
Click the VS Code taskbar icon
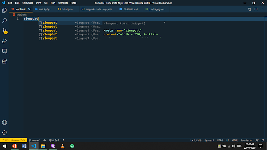[34, 146]
